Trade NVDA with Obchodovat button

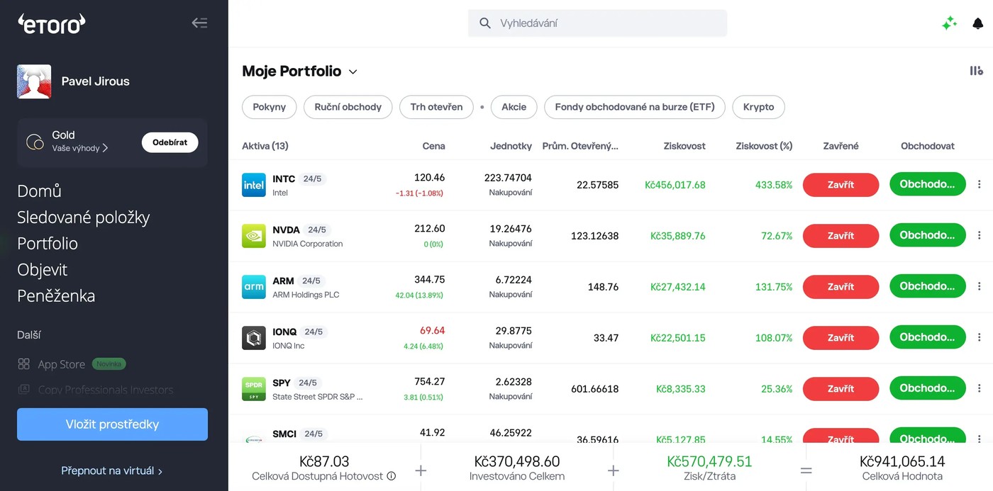point(928,235)
